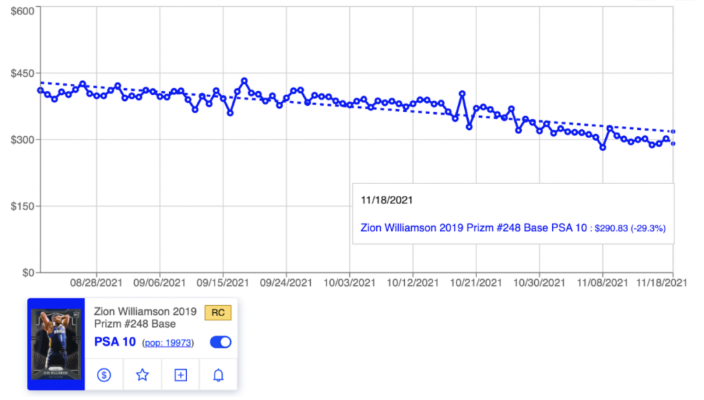704x400 pixels.
Task: Click the 10/21/2021 x-axis date label
Action: tap(476, 283)
